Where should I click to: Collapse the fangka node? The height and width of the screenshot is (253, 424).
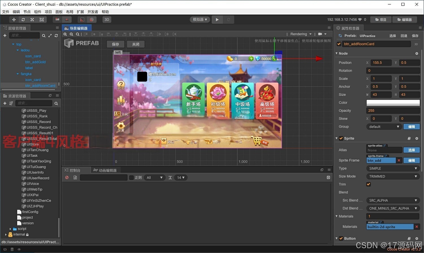(x=18, y=74)
